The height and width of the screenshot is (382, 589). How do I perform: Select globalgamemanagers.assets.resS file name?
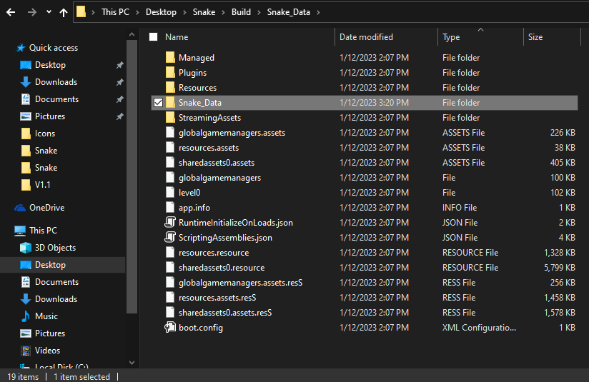click(240, 283)
